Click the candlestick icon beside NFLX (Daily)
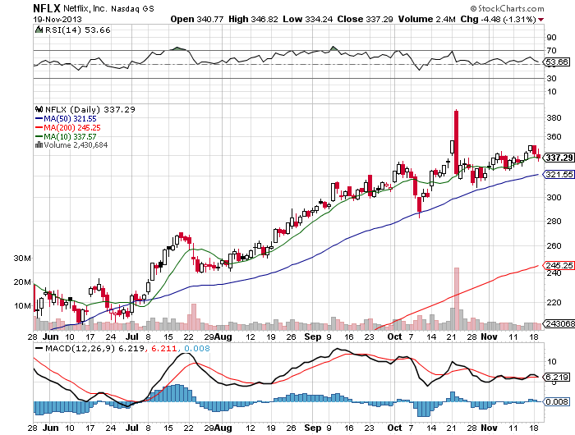 click(x=39, y=109)
